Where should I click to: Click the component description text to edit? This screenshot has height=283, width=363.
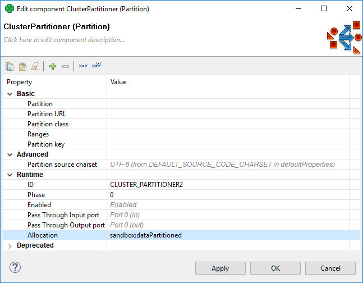64,40
